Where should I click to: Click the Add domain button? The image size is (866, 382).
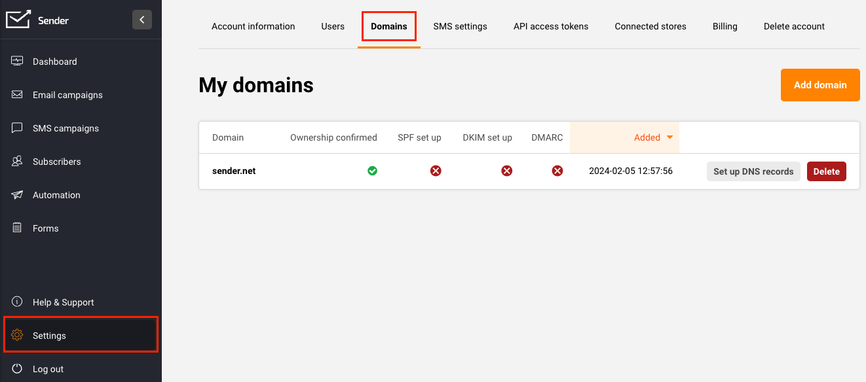(819, 85)
